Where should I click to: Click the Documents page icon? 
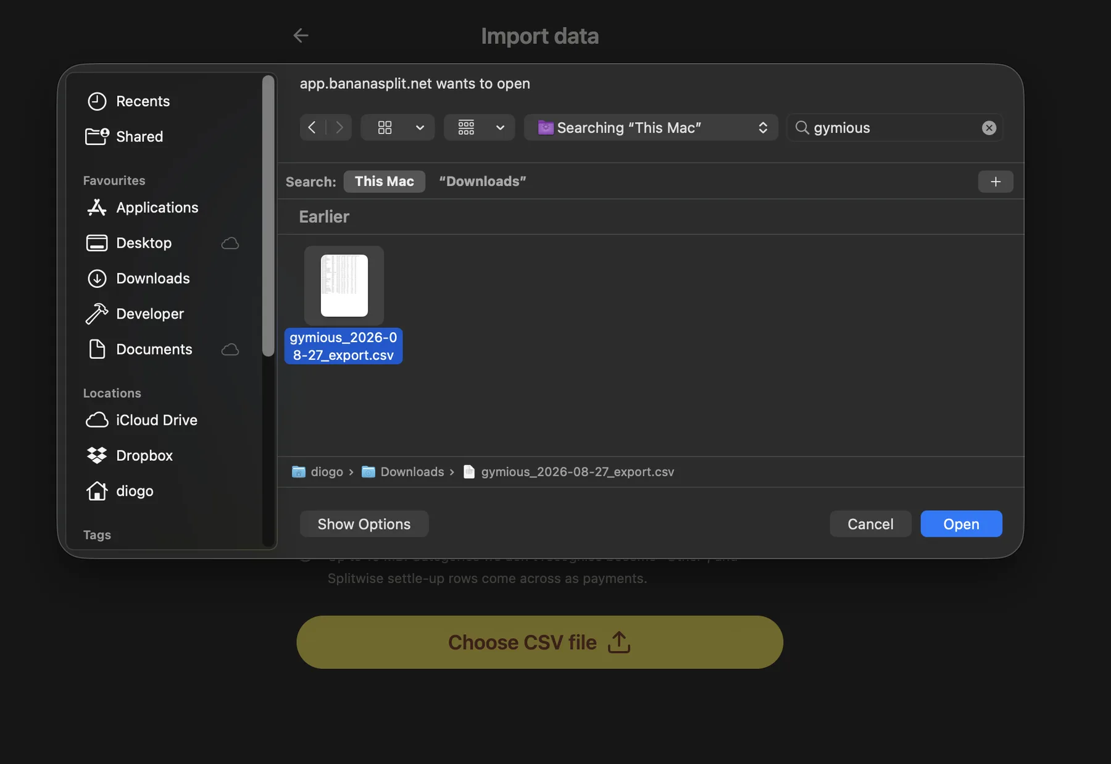point(97,350)
